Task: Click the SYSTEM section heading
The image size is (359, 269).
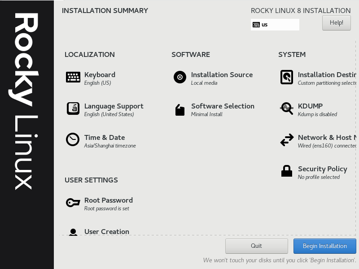Action: click(292, 55)
